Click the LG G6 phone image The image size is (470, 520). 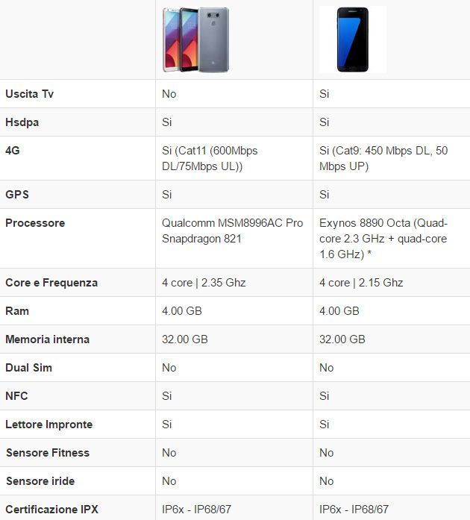(x=196, y=40)
